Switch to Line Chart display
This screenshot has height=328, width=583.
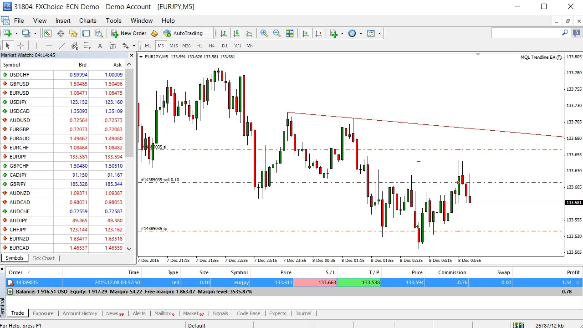tap(249, 33)
